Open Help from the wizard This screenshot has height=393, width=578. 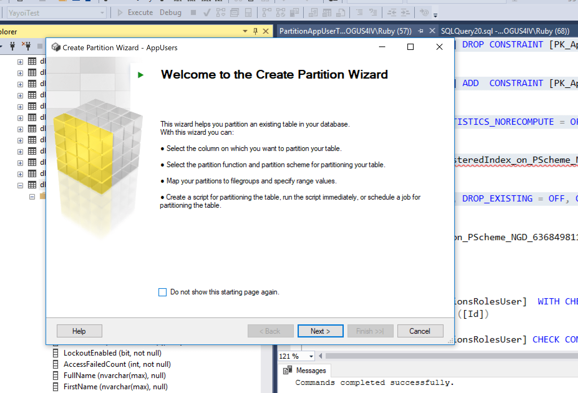click(x=79, y=331)
